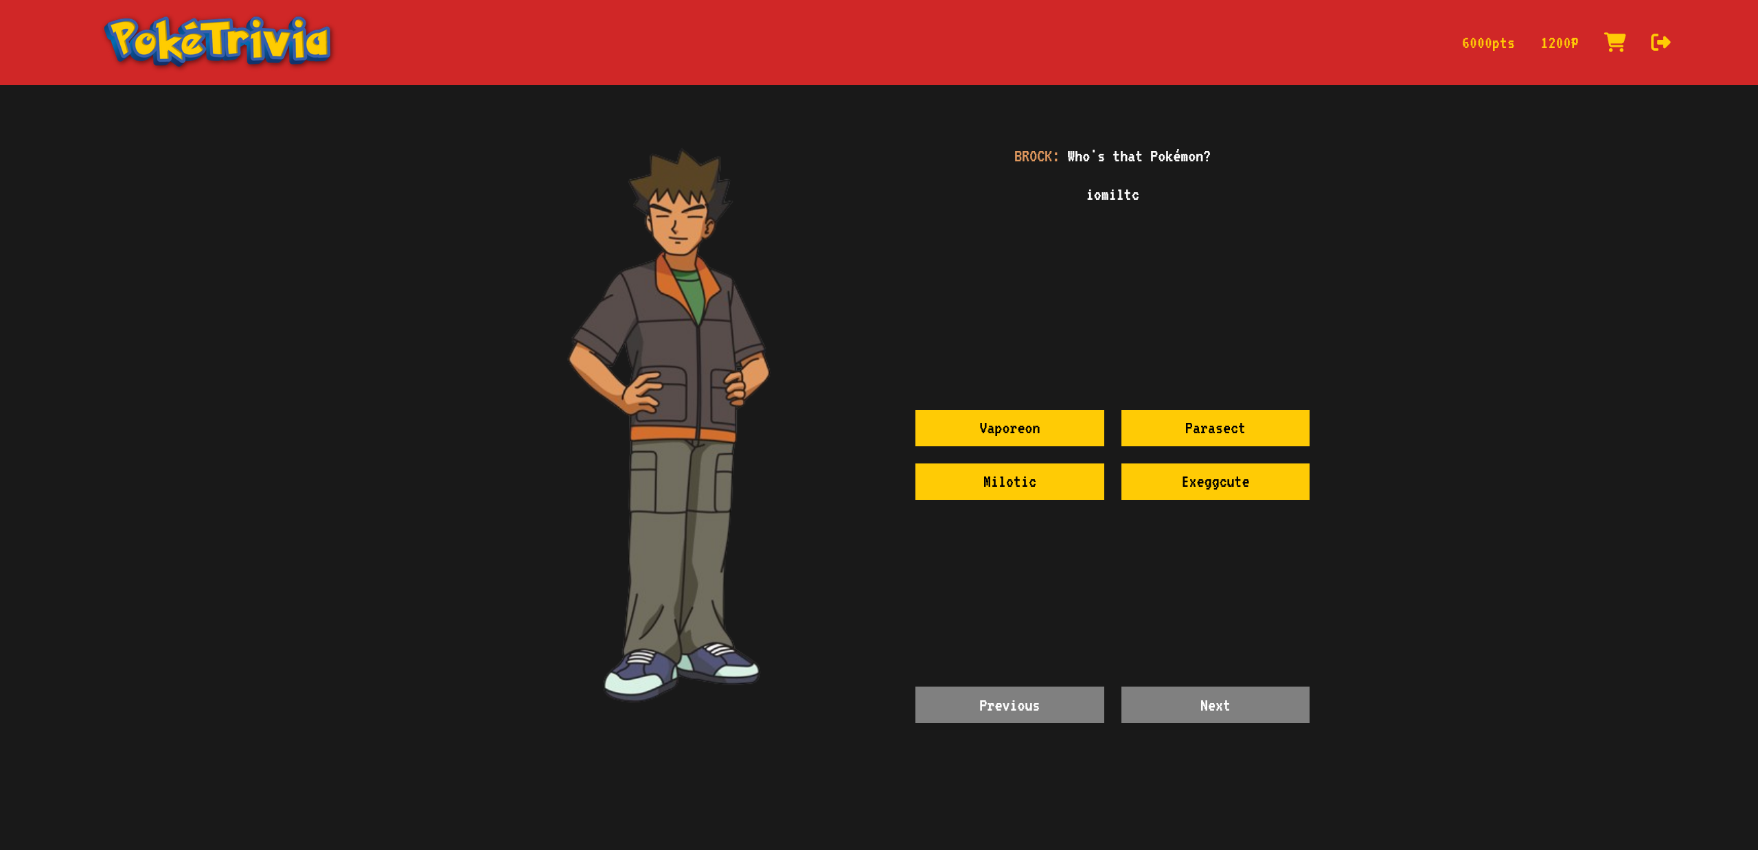Go to the Previous question
The width and height of the screenshot is (1758, 850).
click(1009, 704)
